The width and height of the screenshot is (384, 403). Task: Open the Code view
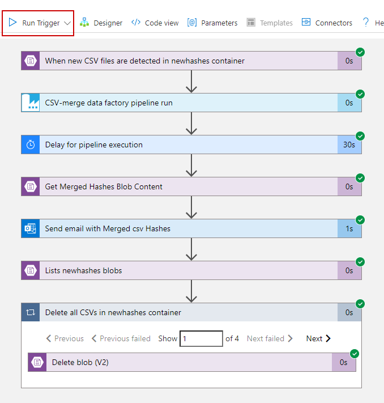coord(155,23)
